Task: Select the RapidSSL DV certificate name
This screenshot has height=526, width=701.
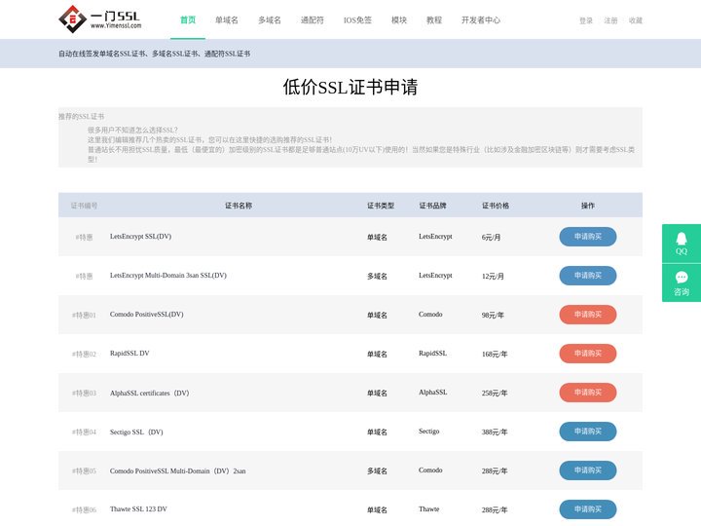Action: coord(129,354)
